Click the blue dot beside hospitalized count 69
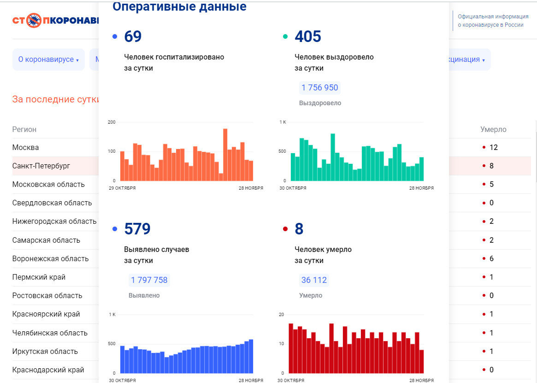The width and height of the screenshot is (537, 383). point(114,36)
